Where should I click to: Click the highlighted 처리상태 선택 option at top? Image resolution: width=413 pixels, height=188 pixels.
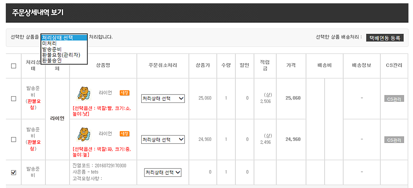pyautogui.click(x=64, y=38)
